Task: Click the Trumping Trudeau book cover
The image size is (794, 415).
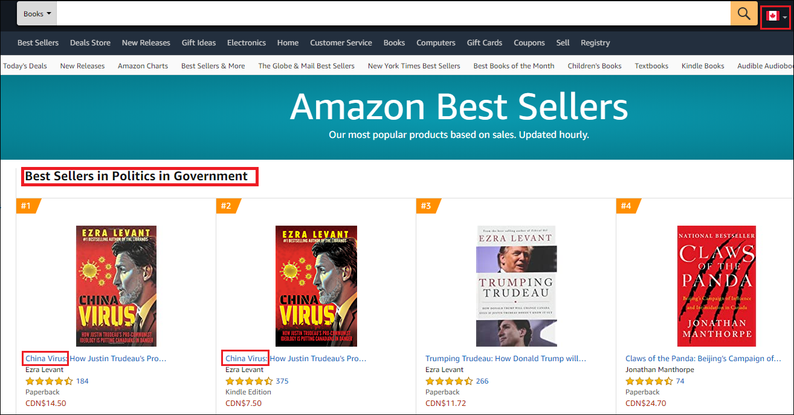Action: [x=515, y=286]
